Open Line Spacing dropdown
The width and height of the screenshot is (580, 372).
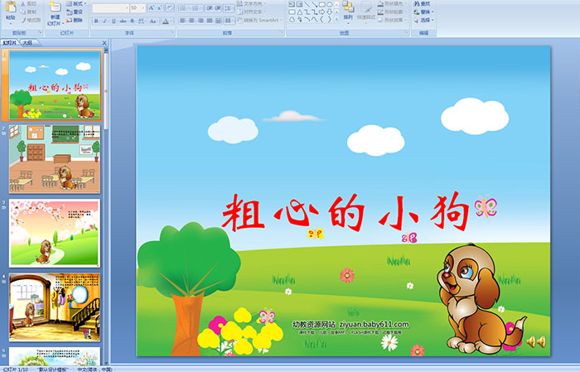pos(229,8)
